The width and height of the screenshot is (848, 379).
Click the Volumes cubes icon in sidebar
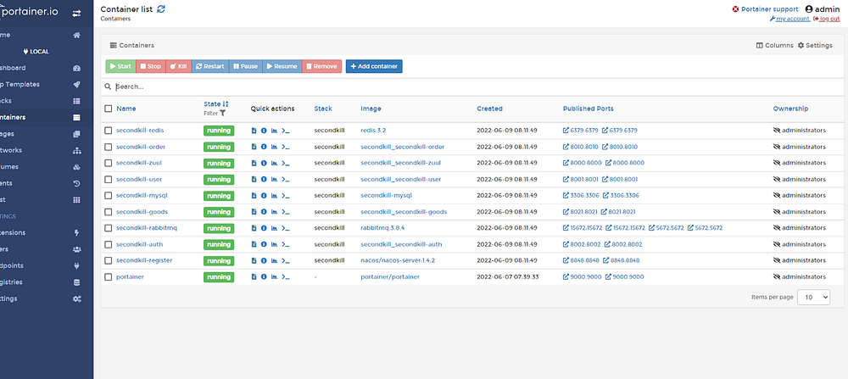77,167
